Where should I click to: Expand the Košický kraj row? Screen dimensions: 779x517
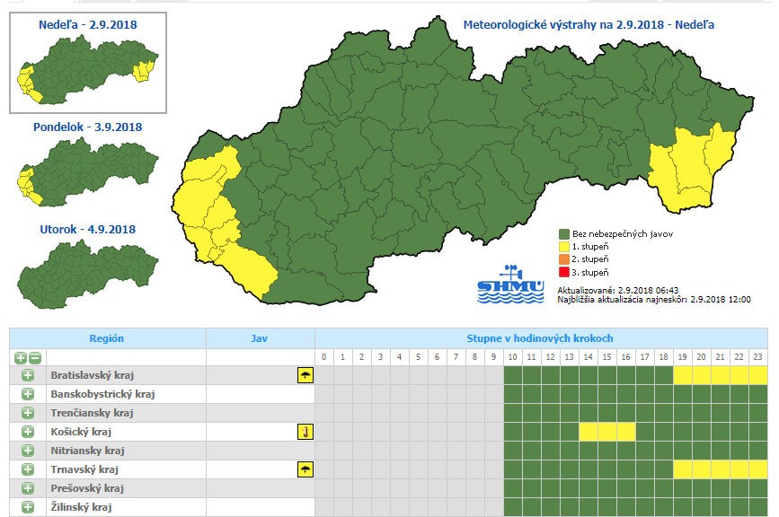coord(28,432)
